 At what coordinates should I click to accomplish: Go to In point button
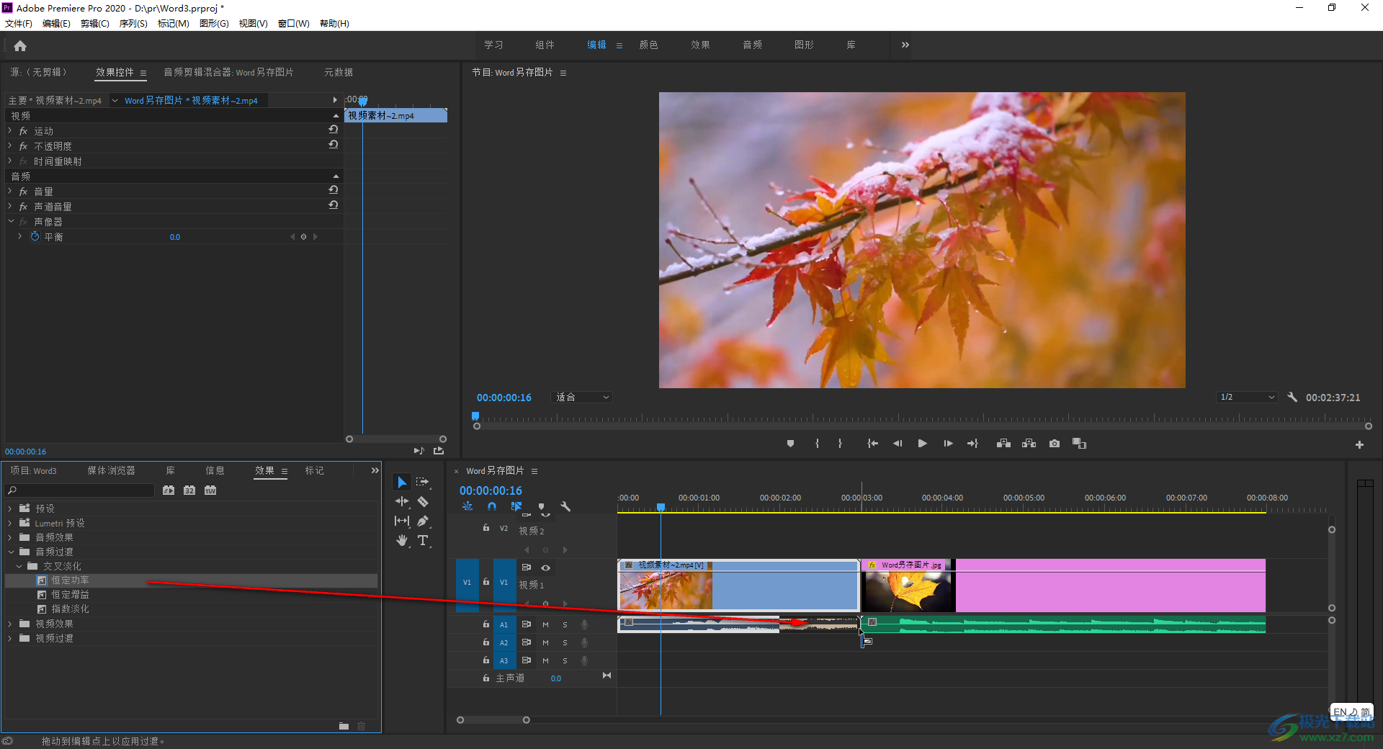872,444
